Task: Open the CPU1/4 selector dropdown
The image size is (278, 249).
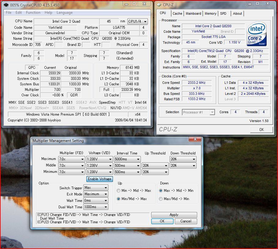Action: point(137,21)
